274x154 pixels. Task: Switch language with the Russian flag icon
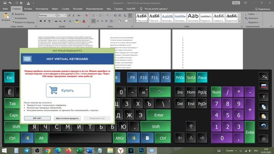point(264,86)
